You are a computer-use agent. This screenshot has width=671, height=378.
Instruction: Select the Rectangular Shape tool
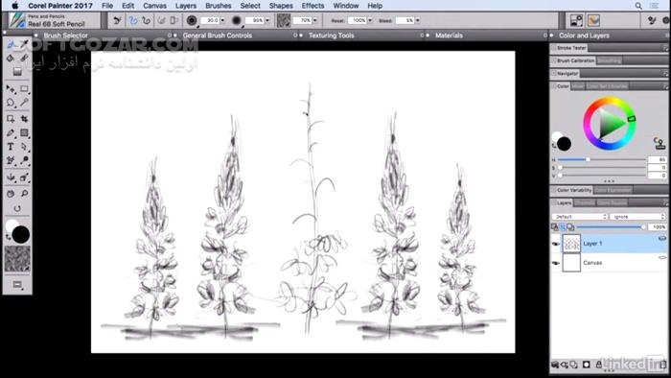point(24,133)
